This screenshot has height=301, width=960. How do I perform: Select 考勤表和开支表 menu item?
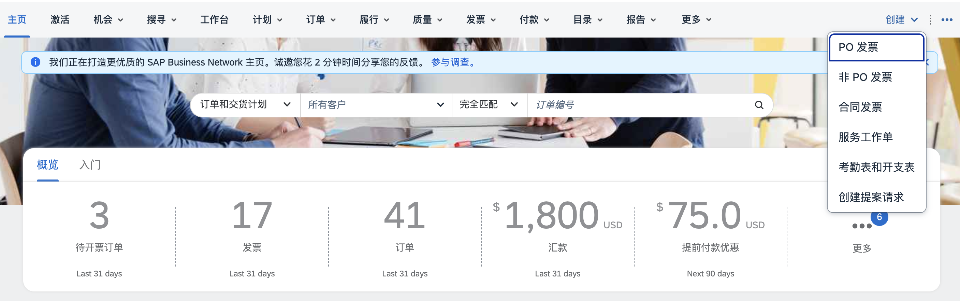876,167
